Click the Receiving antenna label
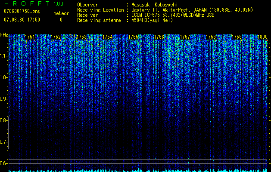This screenshot has width=271, height=172. point(99,20)
